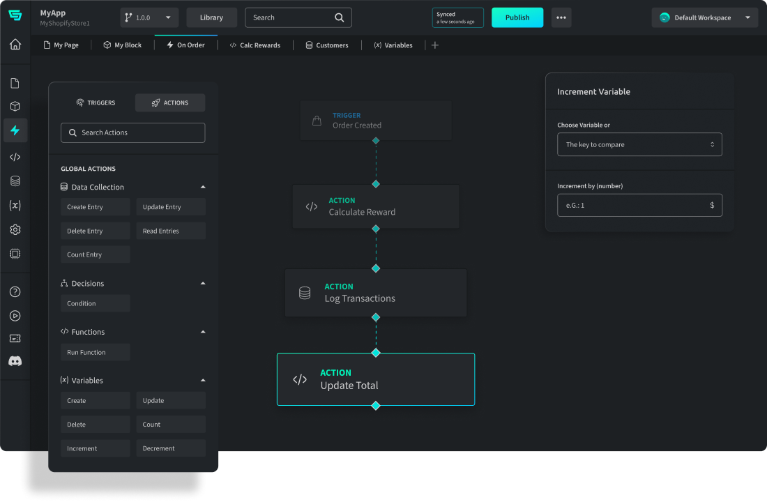
Task: Open the tutorial play icon in sidebar
Action: (15, 316)
